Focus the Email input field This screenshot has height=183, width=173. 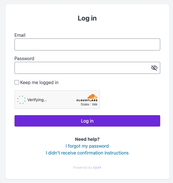click(x=87, y=44)
